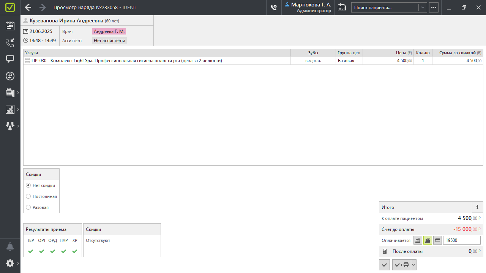
Task: Click the Группа цен column header
Action: pos(349,53)
